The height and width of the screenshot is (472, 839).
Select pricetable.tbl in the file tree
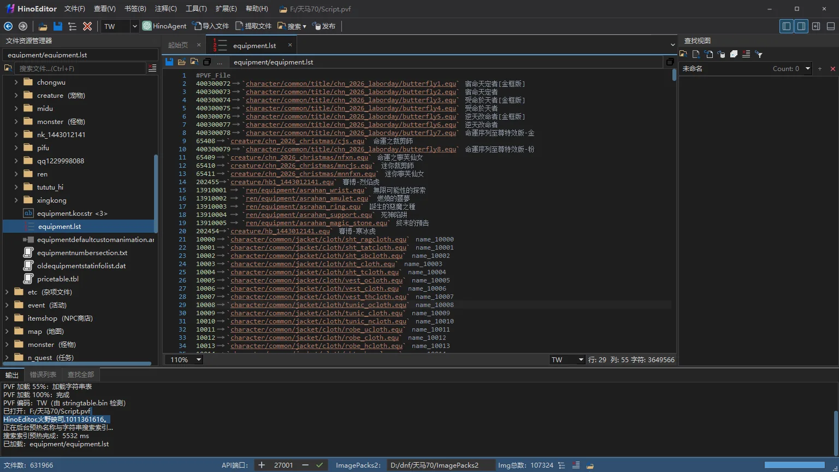coord(58,279)
